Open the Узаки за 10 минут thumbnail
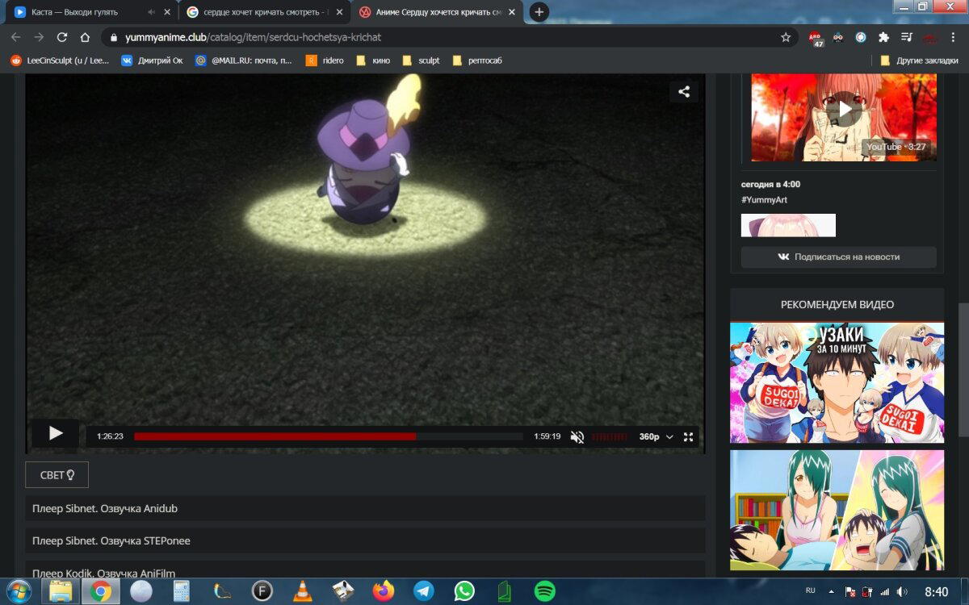969x605 pixels. coord(837,382)
